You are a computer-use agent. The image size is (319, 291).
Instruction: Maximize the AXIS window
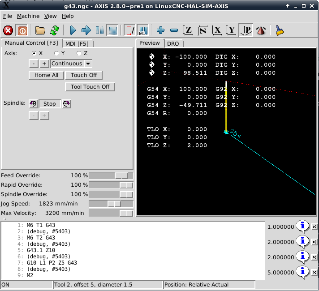(x=303, y=6)
